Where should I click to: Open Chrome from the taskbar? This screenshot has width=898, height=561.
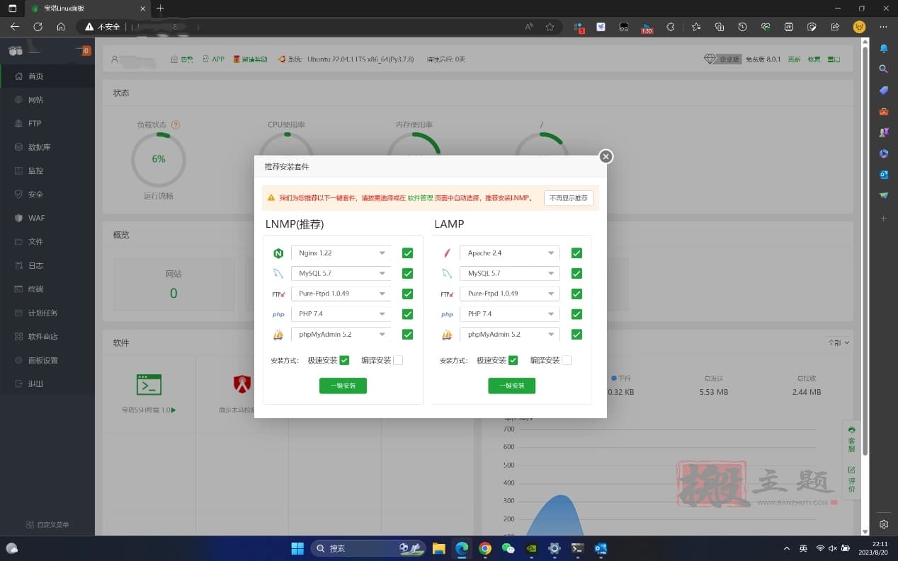(485, 548)
